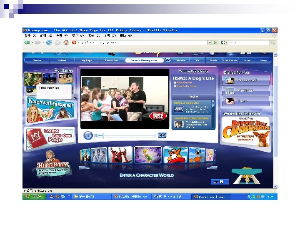Open the second Firefox menu bar item
This screenshot has height=225, width=300.
tap(46, 35)
